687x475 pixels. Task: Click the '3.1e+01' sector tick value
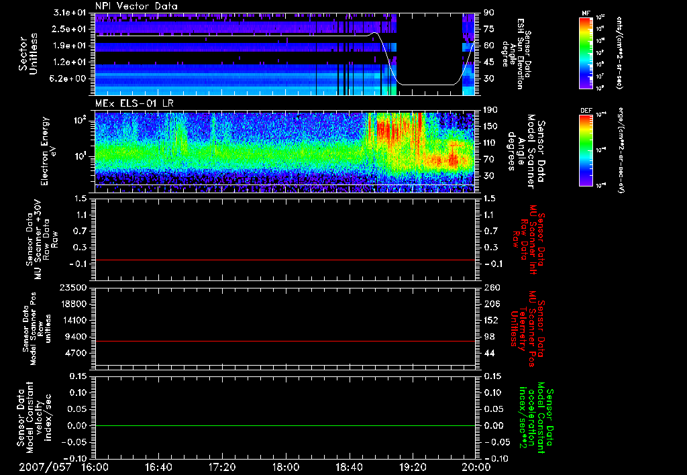(70, 13)
